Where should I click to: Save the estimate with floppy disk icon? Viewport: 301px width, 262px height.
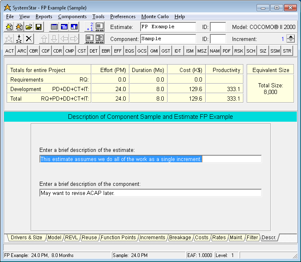tap(39, 27)
